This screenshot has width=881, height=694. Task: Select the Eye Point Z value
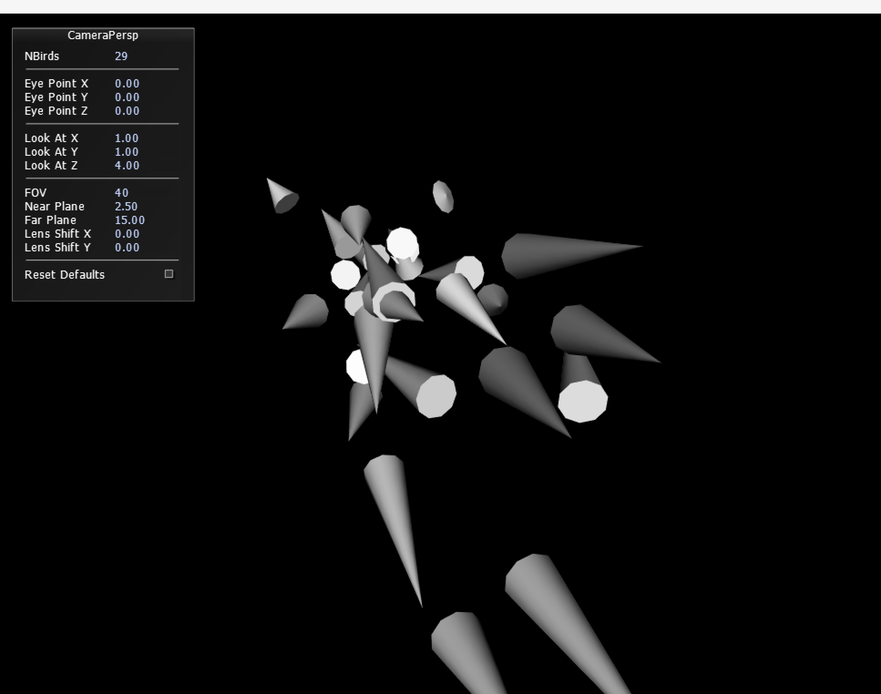pyautogui.click(x=127, y=111)
